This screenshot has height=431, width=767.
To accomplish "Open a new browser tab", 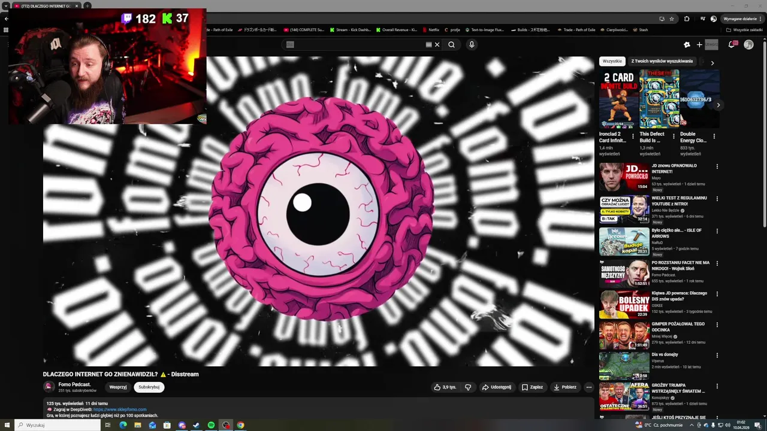I will tap(87, 6).
